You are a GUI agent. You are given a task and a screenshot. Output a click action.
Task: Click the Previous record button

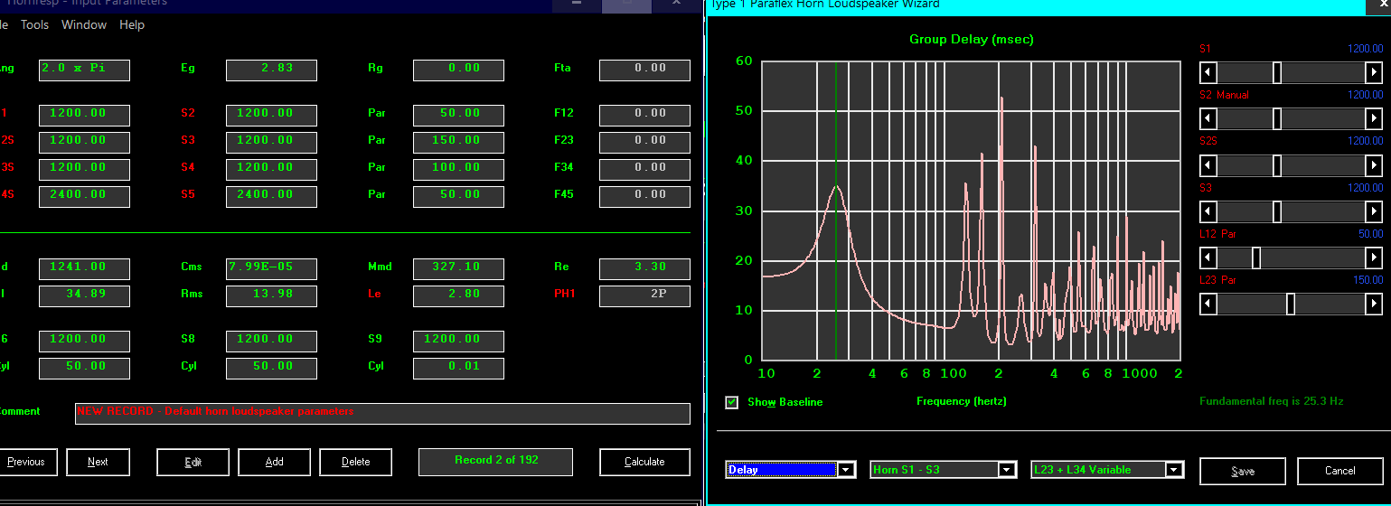[26, 462]
